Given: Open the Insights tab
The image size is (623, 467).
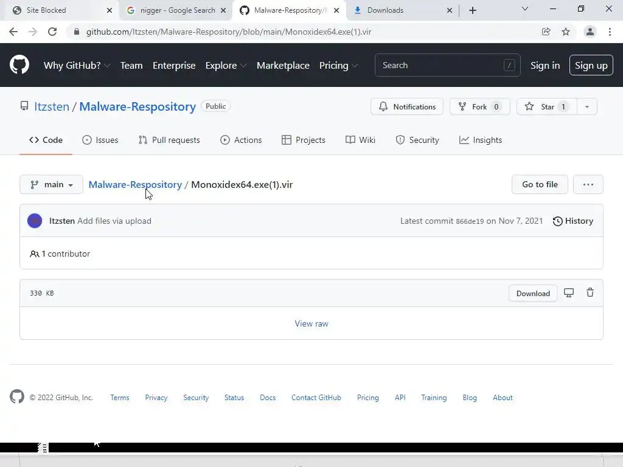Looking at the screenshot, I should coord(481,140).
